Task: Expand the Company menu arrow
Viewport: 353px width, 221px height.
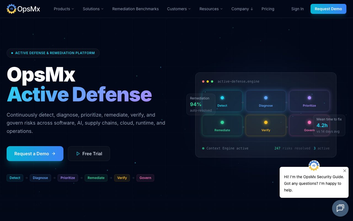Action: tap(252, 9)
